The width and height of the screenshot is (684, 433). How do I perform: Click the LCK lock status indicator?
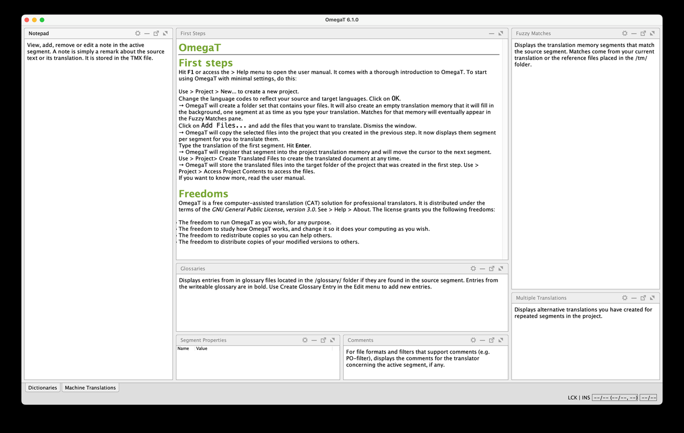[572, 398]
